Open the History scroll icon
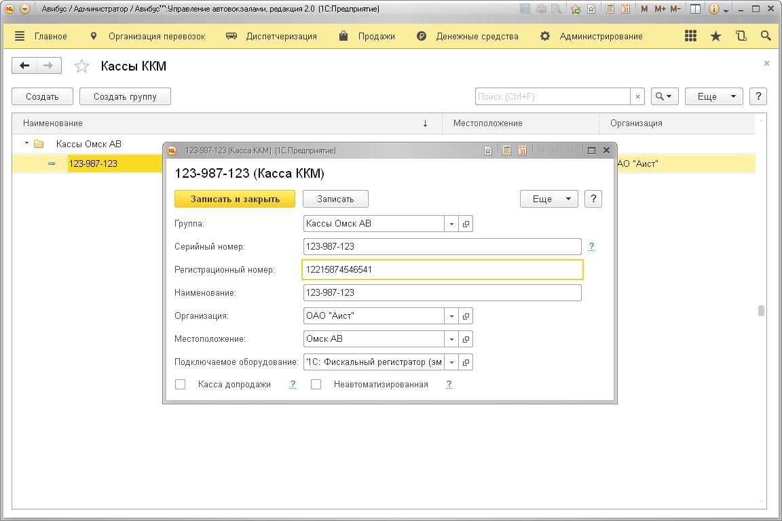Viewport: 782px width, 521px height. 741,37
